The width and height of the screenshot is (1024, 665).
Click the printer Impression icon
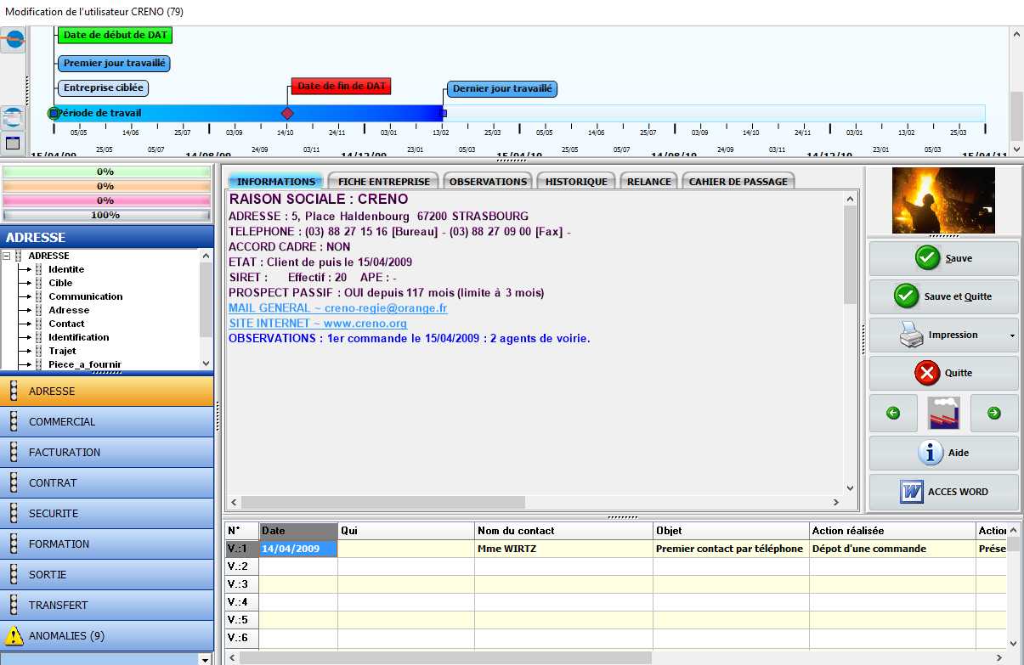911,335
